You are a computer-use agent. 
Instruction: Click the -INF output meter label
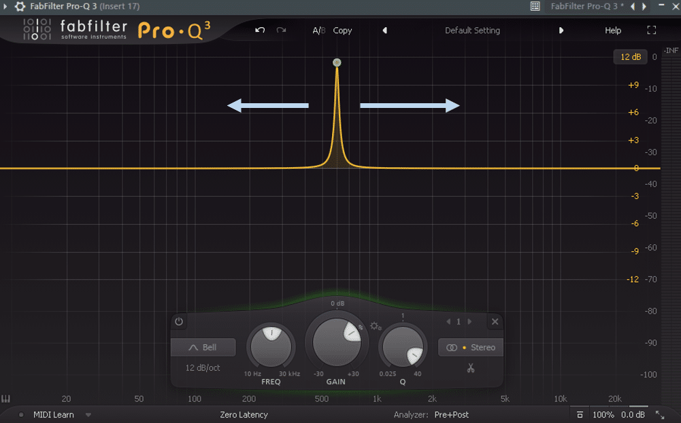pos(671,50)
